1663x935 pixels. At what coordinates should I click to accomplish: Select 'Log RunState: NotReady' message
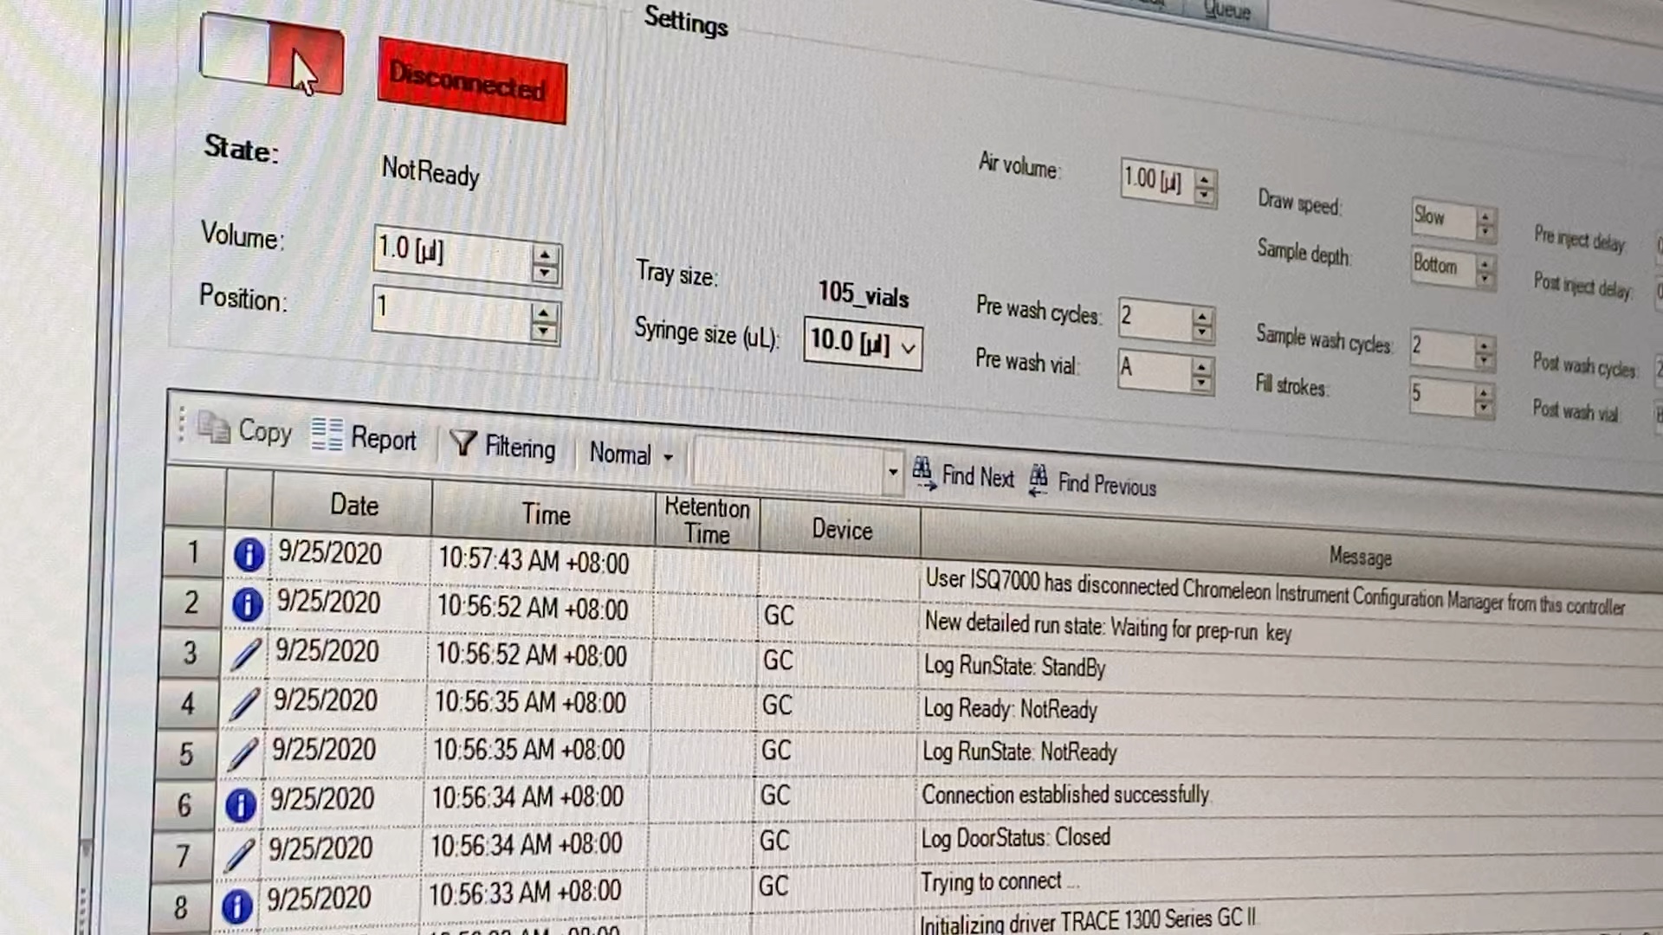[x=1019, y=751]
